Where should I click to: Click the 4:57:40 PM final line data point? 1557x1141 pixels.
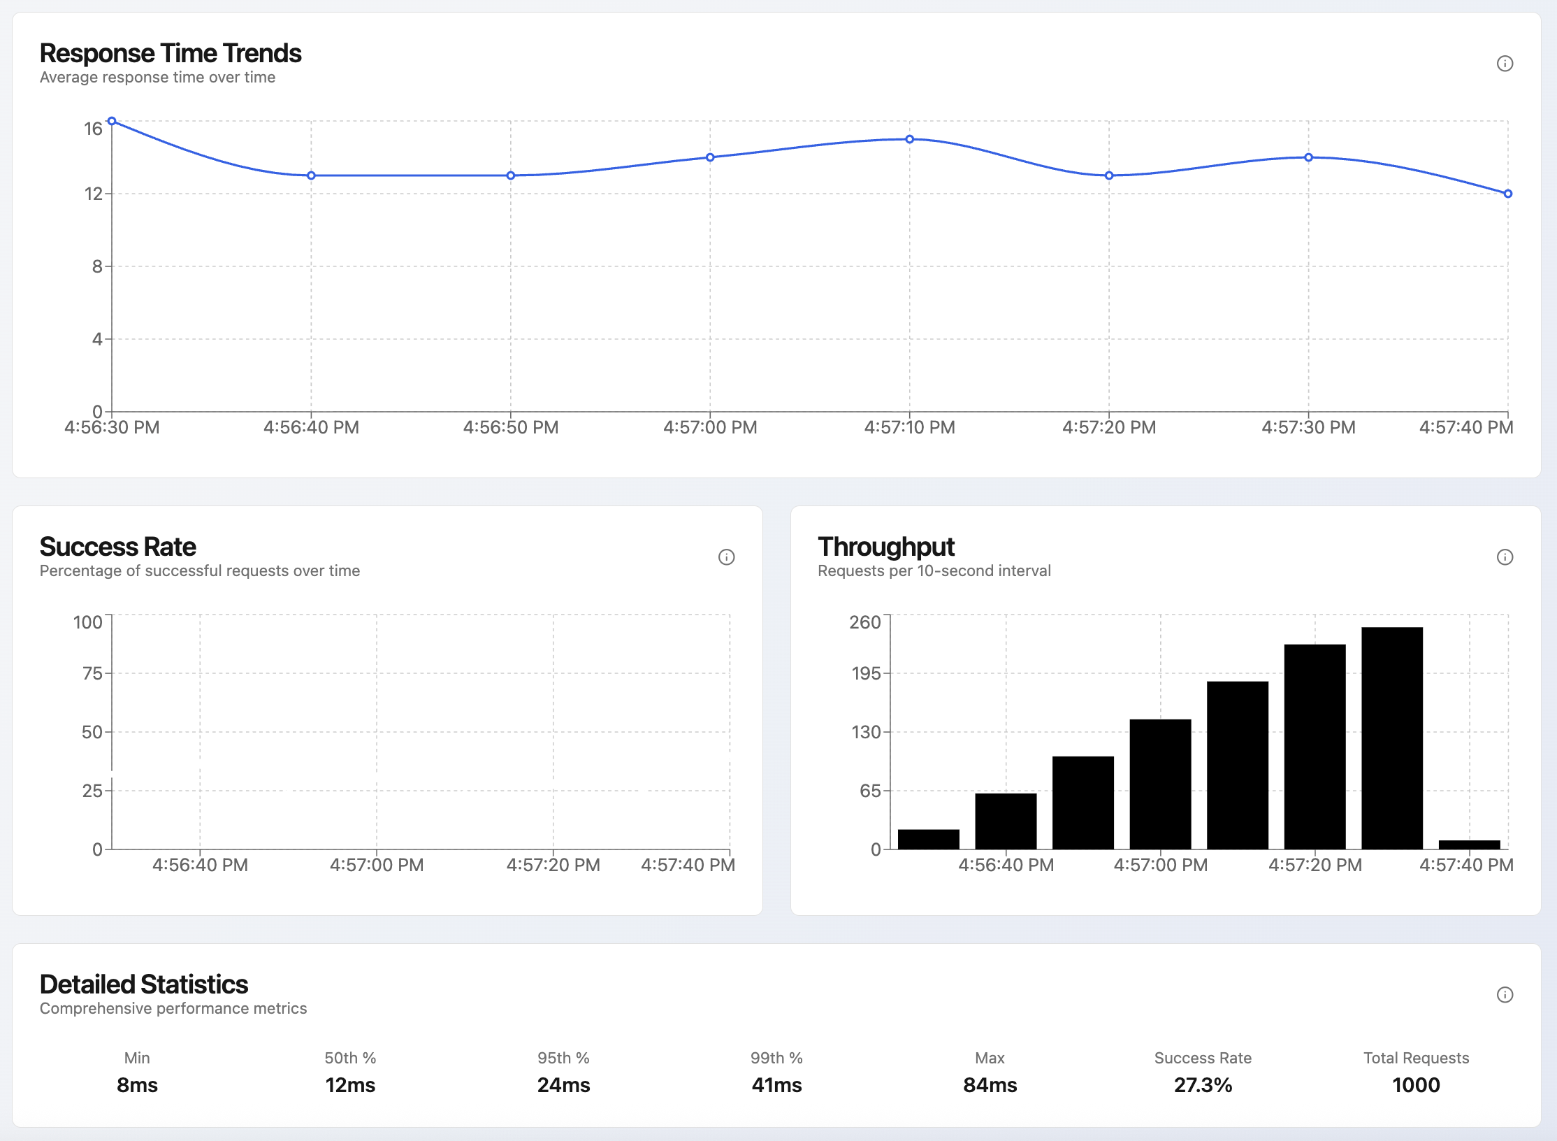click(1507, 194)
